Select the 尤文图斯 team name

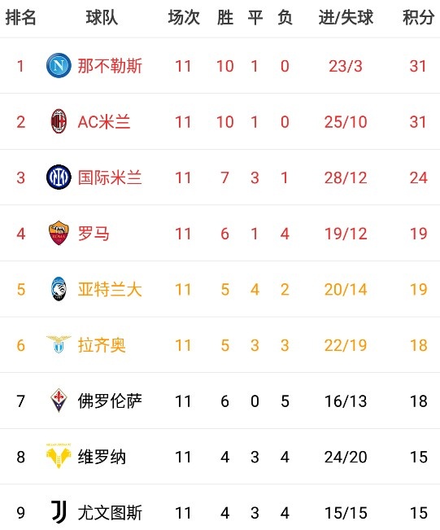(110, 513)
